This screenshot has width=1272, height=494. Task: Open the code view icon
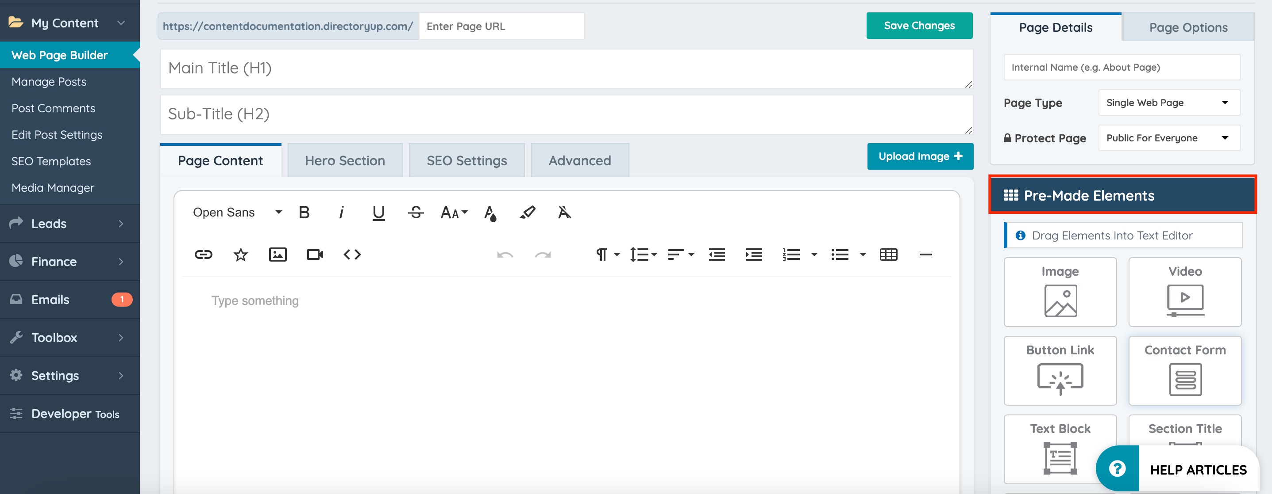pyautogui.click(x=352, y=255)
